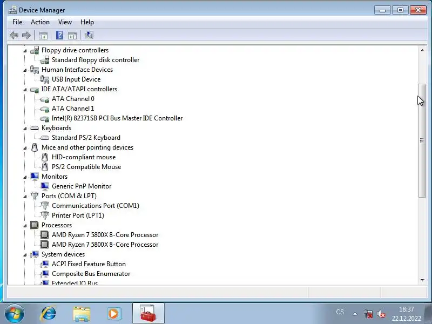Viewport: 432px width, 324px height.
Task: Click the Forward arrow toolbar icon
Action: point(26,35)
